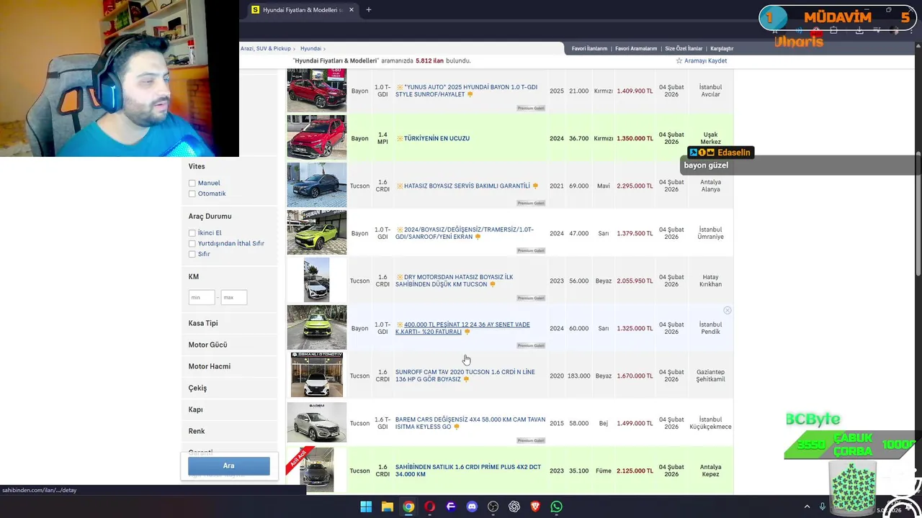Expand the Renk filter section
The height and width of the screenshot is (518, 922).
click(197, 431)
